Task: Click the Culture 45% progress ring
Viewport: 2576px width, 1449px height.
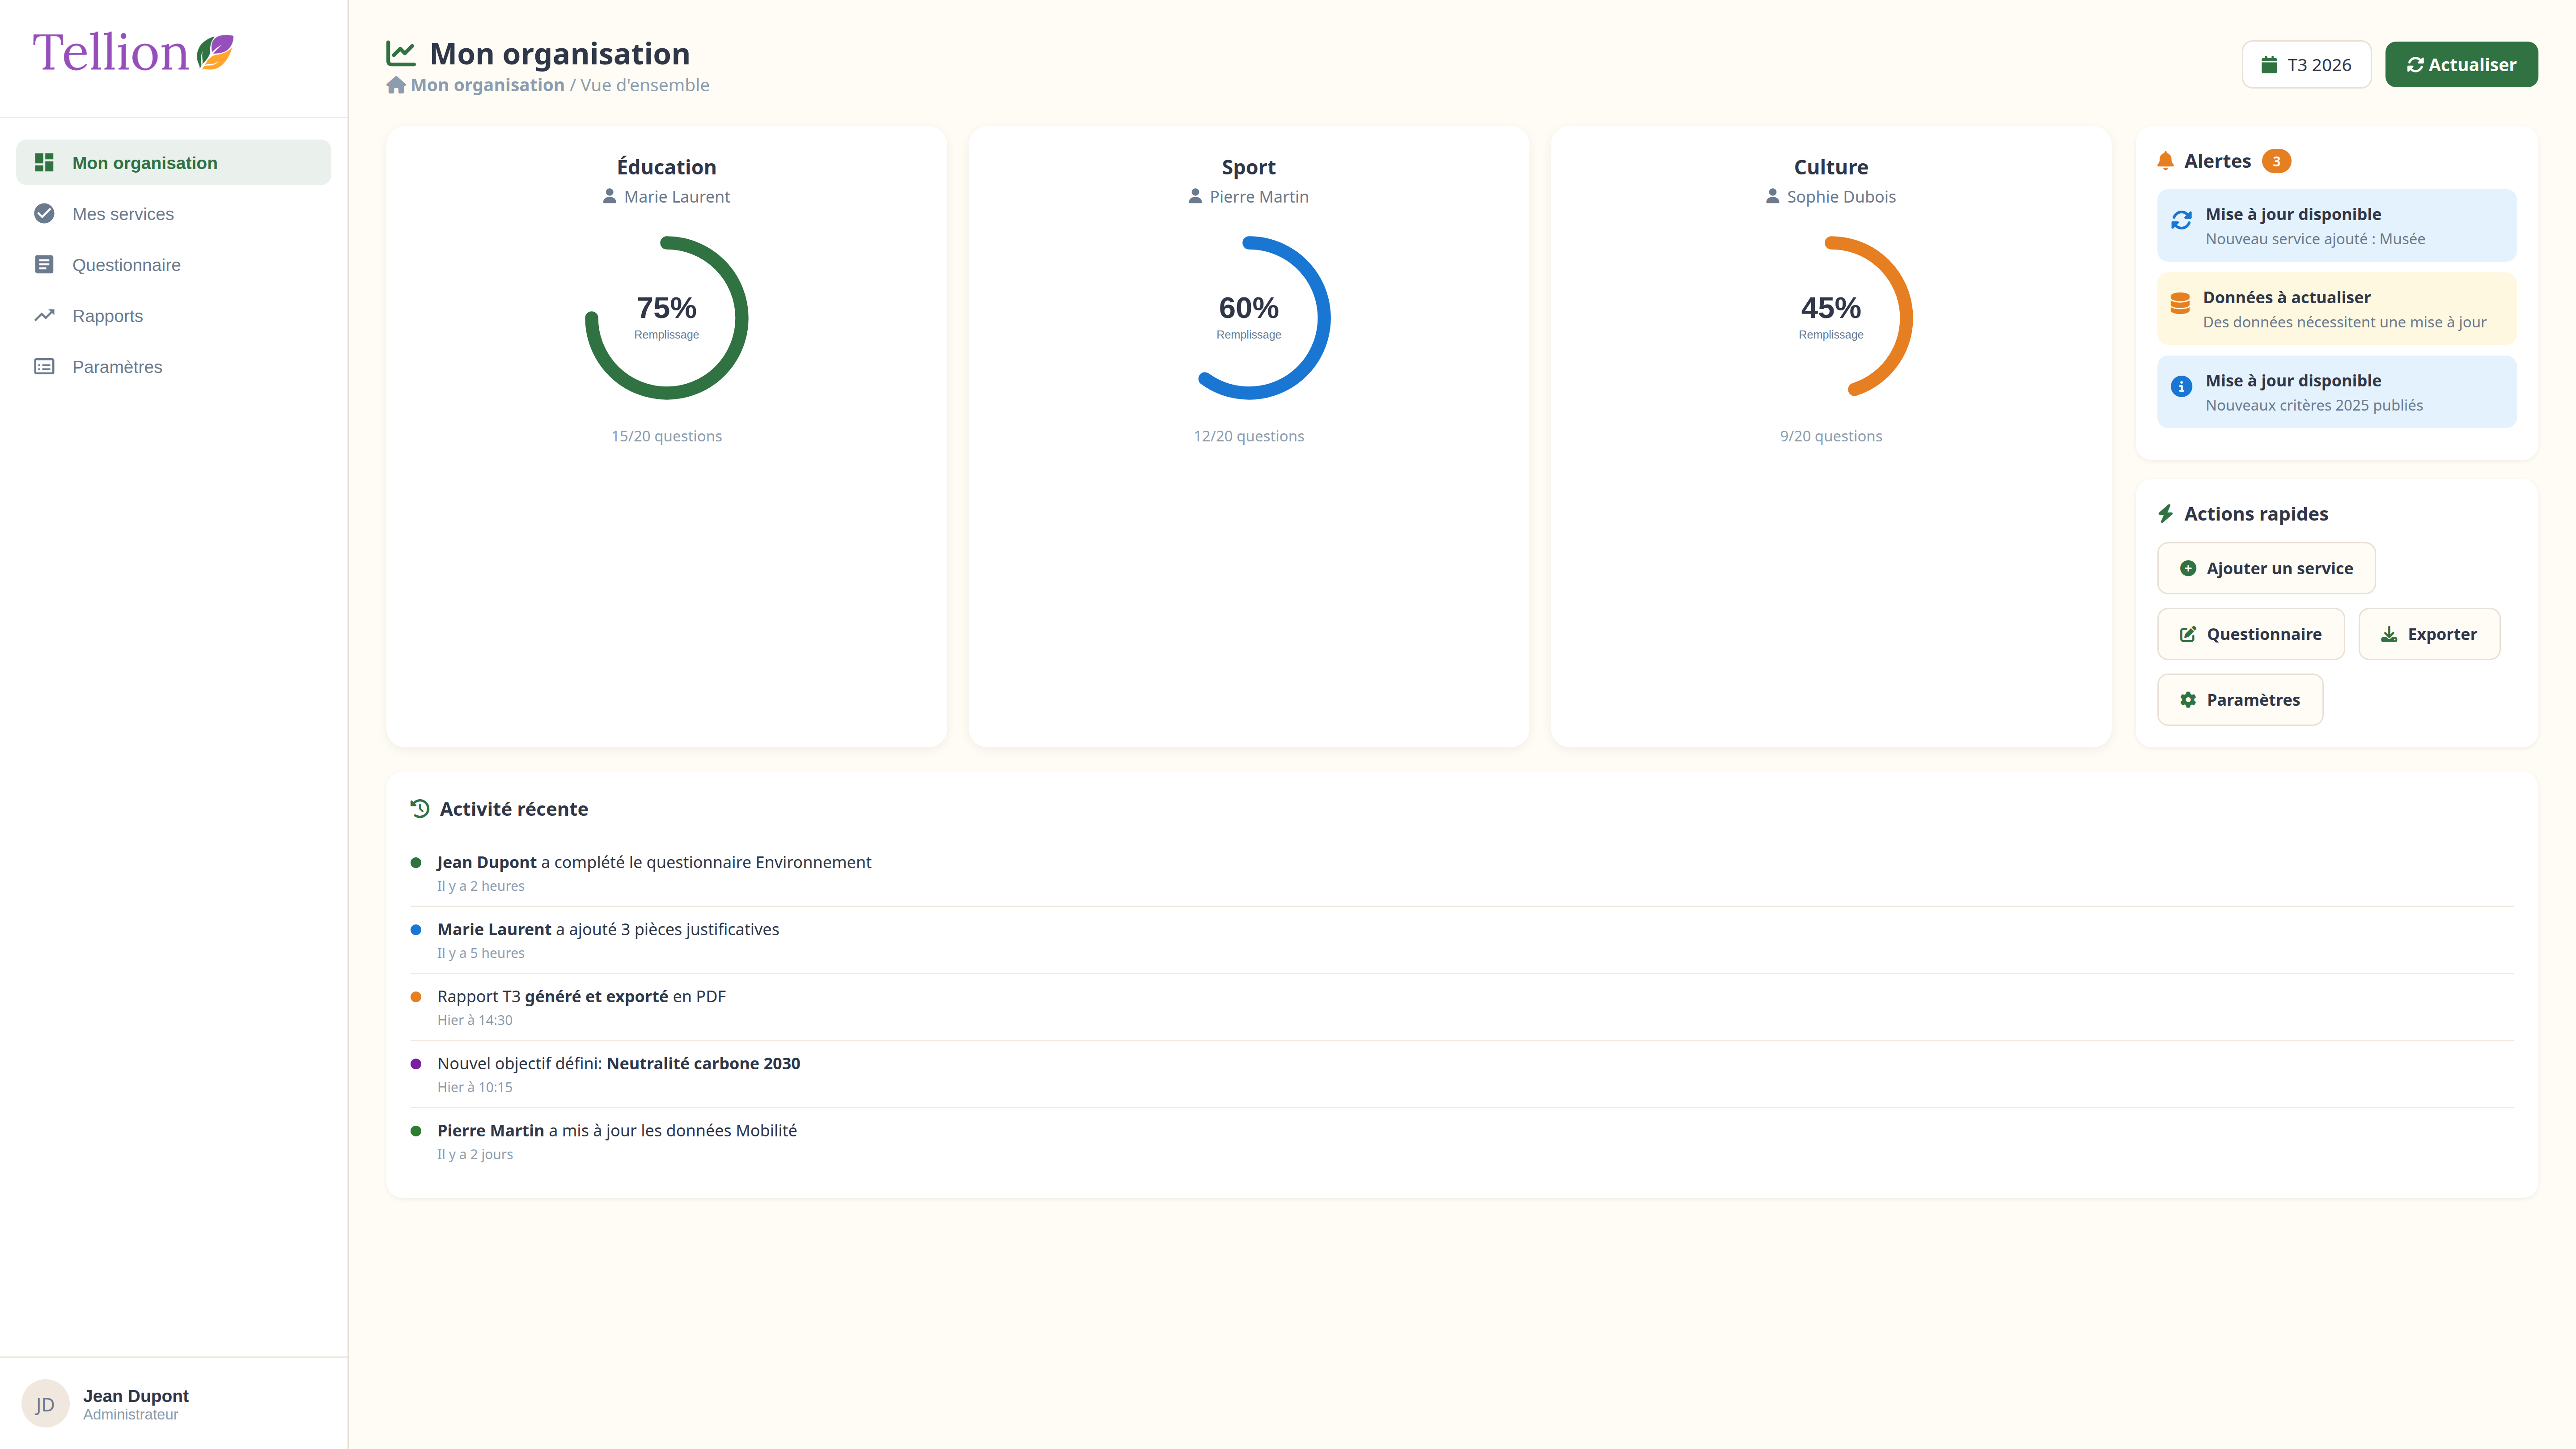Action: (1830, 318)
